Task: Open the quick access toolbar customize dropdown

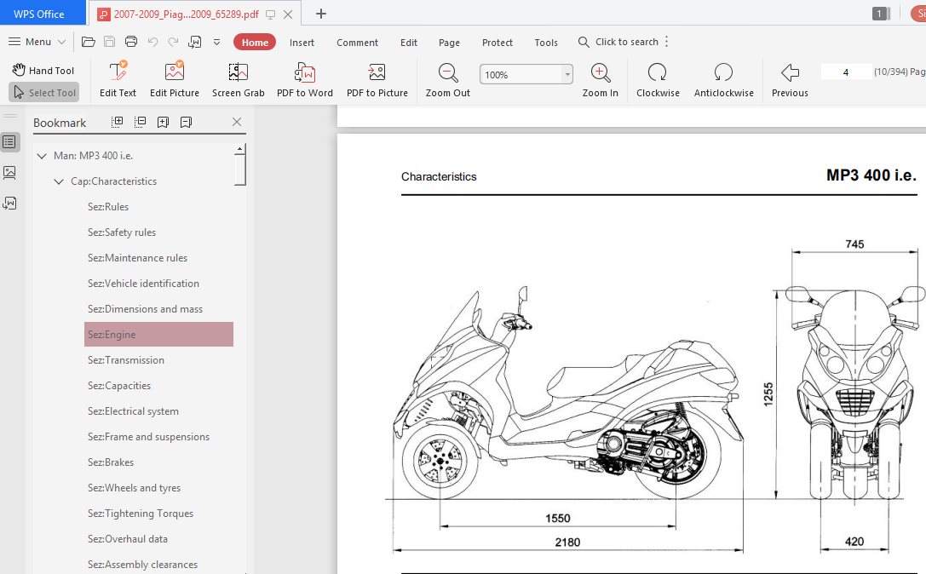Action: [216, 42]
